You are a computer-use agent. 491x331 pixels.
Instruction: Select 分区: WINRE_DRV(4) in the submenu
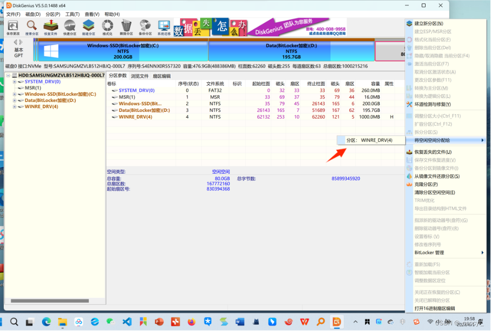pyautogui.click(x=371, y=140)
